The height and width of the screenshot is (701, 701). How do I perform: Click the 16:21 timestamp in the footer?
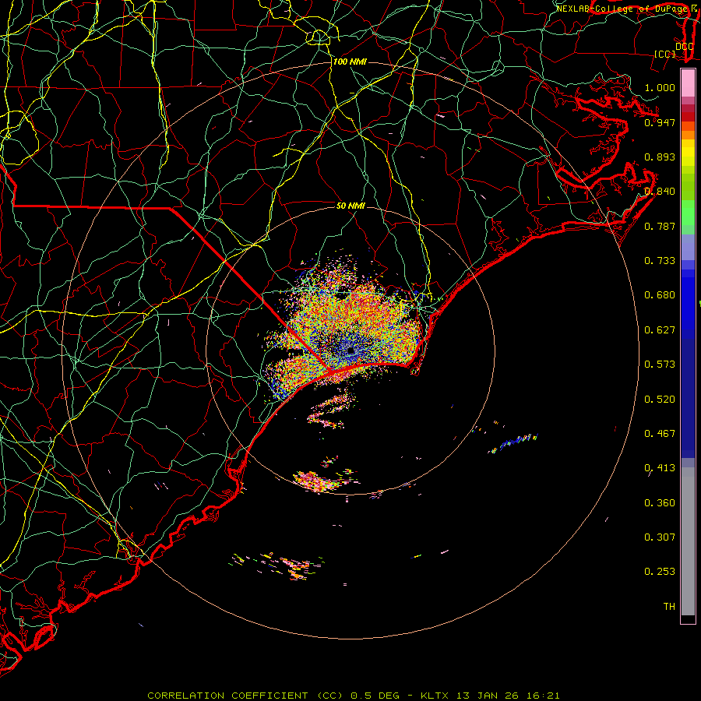pos(542,696)
